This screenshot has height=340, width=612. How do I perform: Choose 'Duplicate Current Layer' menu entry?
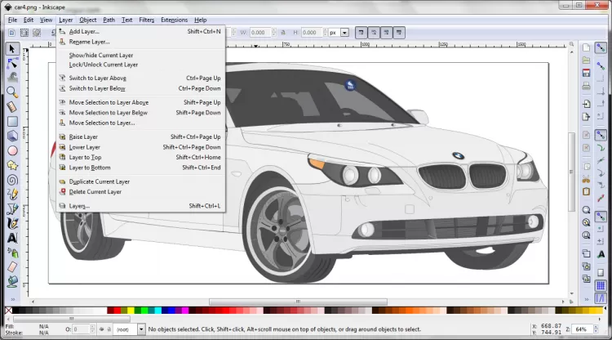click(99, 181)
